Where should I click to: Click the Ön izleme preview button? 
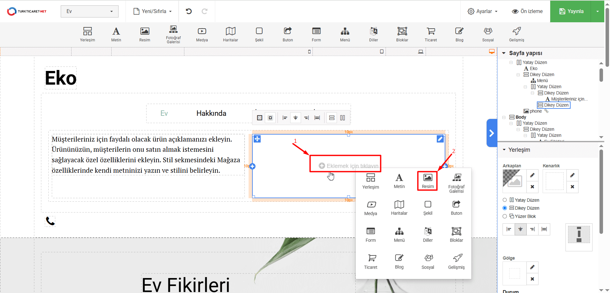[527, 11]
